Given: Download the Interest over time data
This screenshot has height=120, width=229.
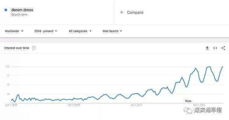Looking at the screenshot, I should pyautogui.click(x=207, y=48).
